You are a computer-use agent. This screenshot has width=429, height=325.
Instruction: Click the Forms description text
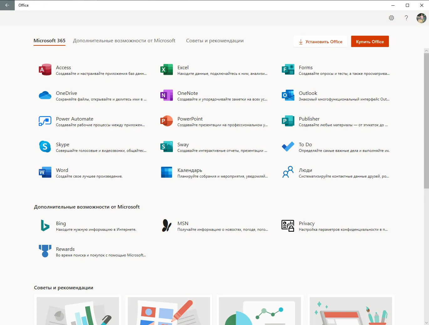click(344, 74)
